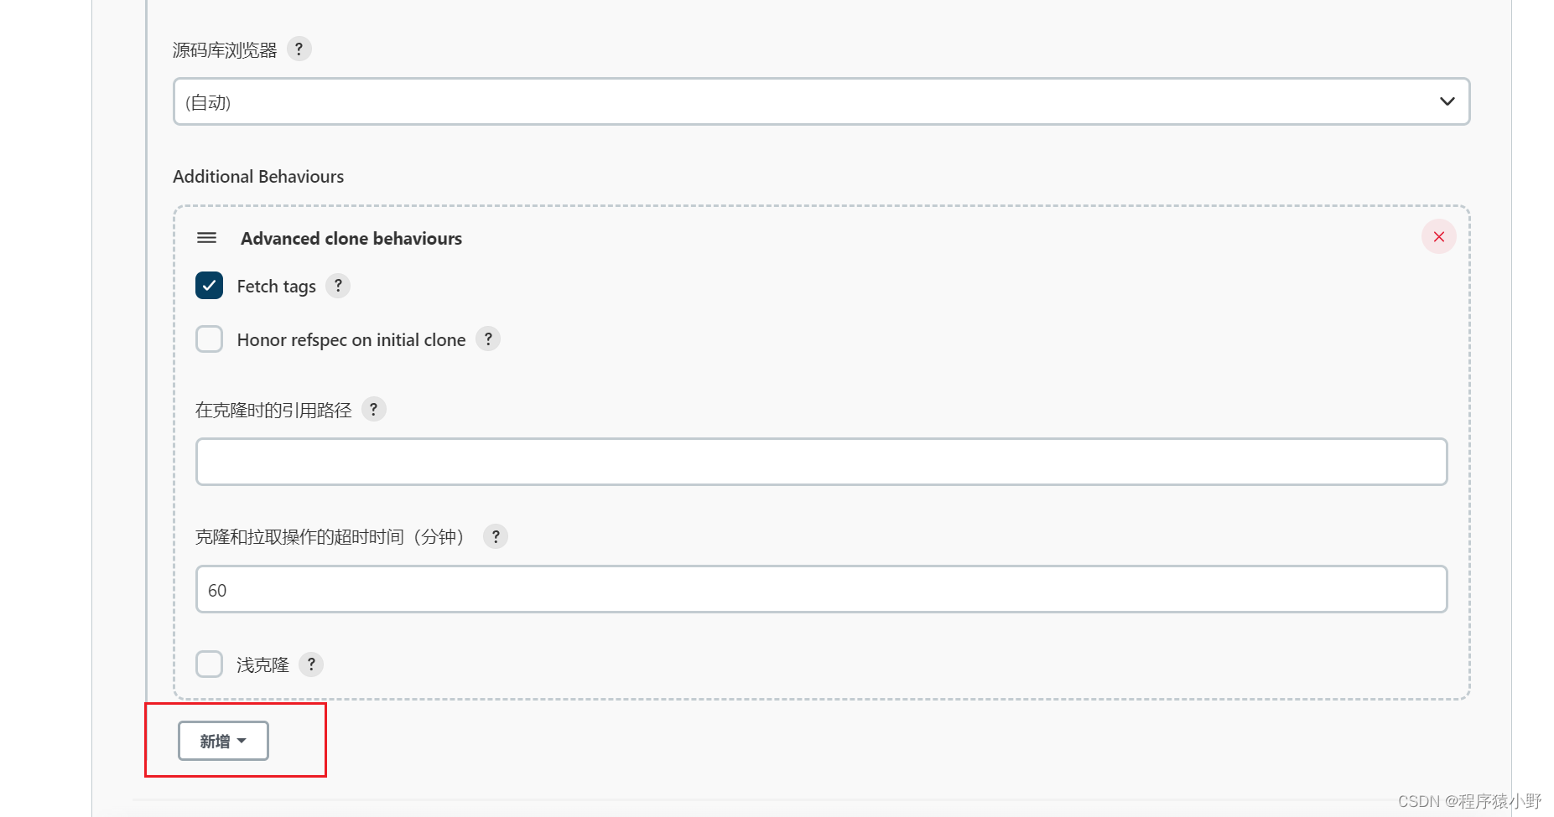Image resolution: width=1554 pixels, height=817 pixels.
Task: Uncheck the Fetch tags checkbox
Action: tap(210, 286)
